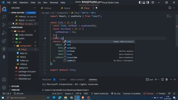Toggle Panel layout icon
This screenshot has height=100, width=178.
click(x=144, y=2)
